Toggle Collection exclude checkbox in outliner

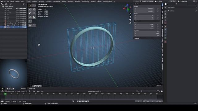coord(17,9)
